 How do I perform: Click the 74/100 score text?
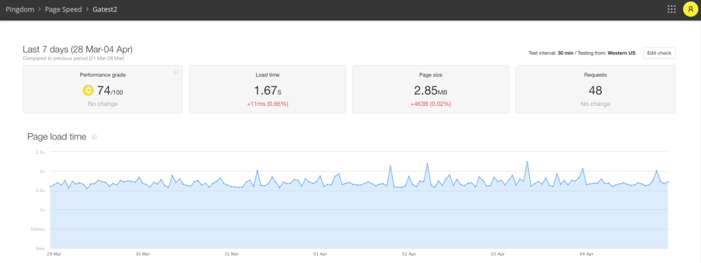(110, 91)
